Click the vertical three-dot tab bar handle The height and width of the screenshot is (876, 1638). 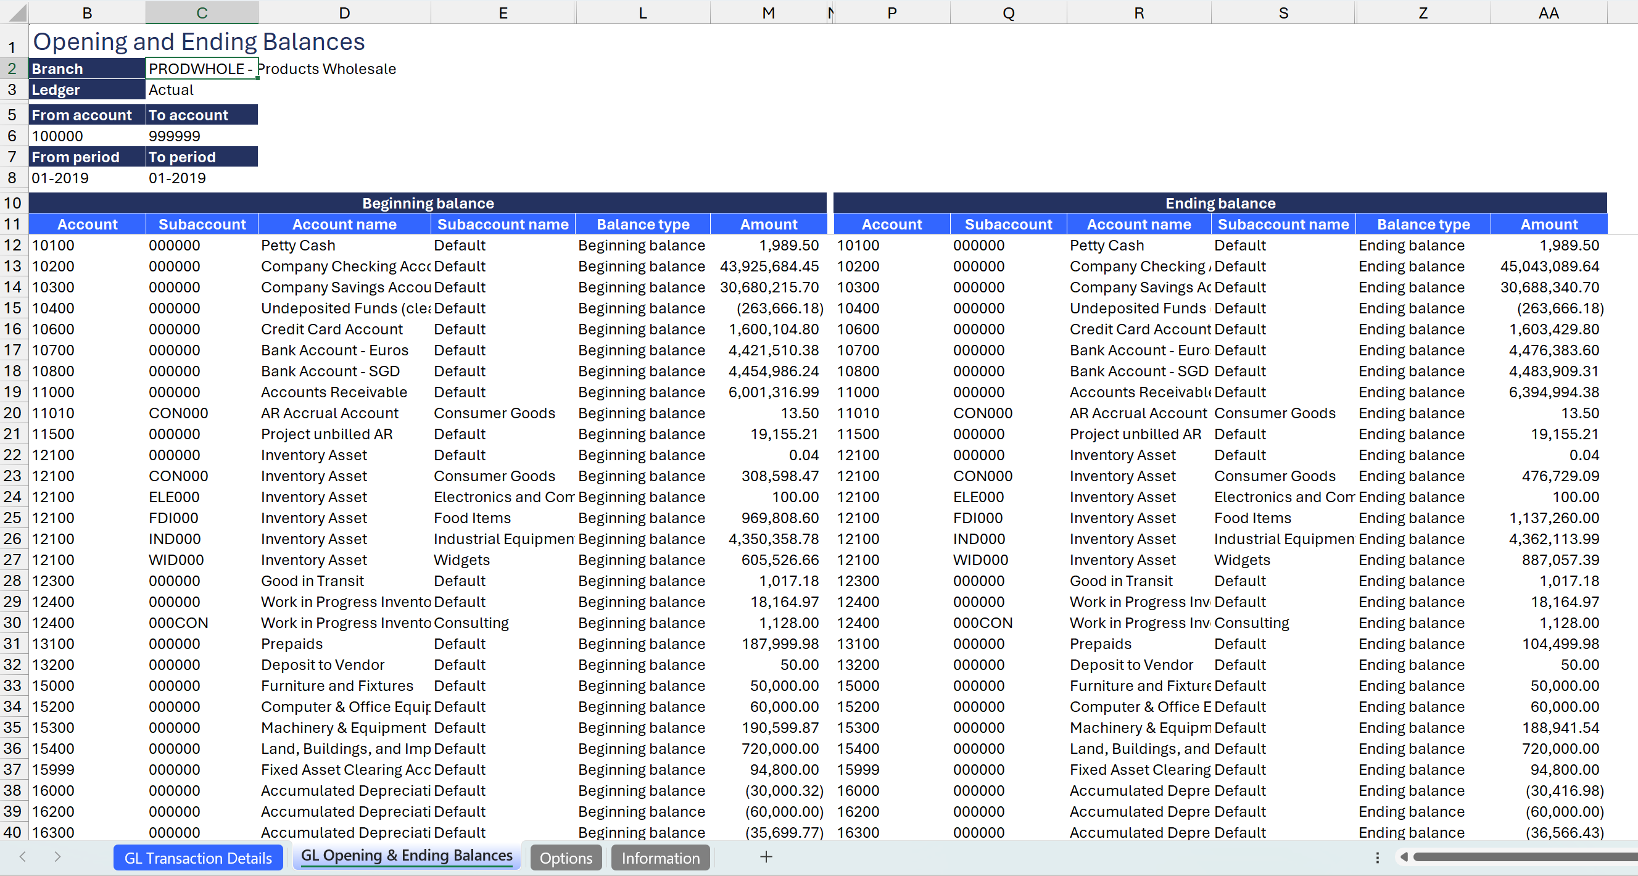click(1377, 857)
